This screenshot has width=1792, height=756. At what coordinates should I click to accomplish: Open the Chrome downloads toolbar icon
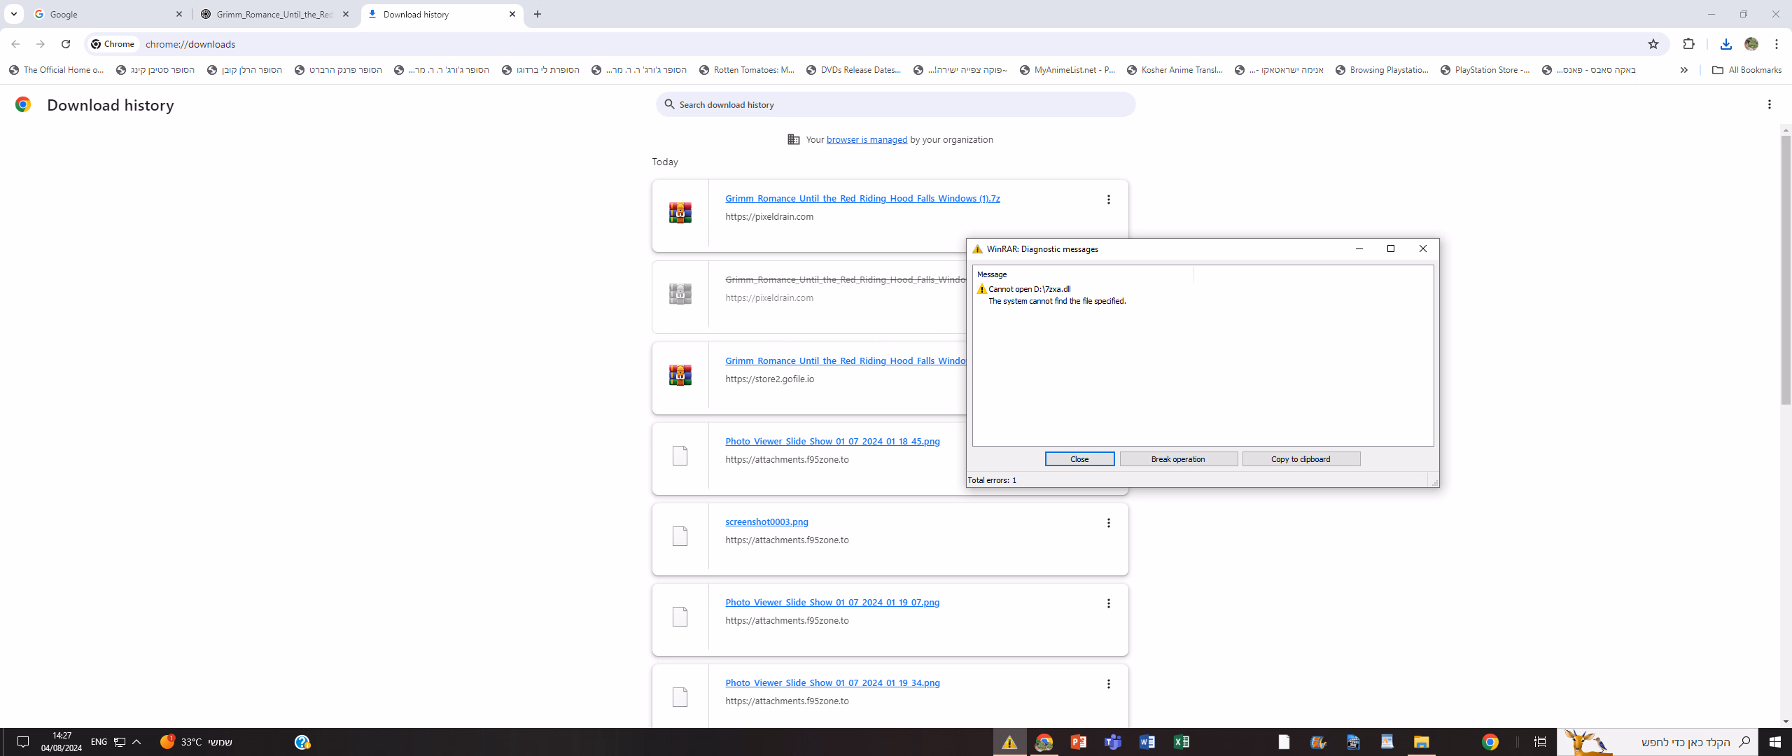point(1725,44)
